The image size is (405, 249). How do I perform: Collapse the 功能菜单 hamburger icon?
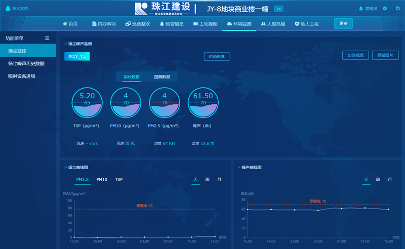(47, 38)
